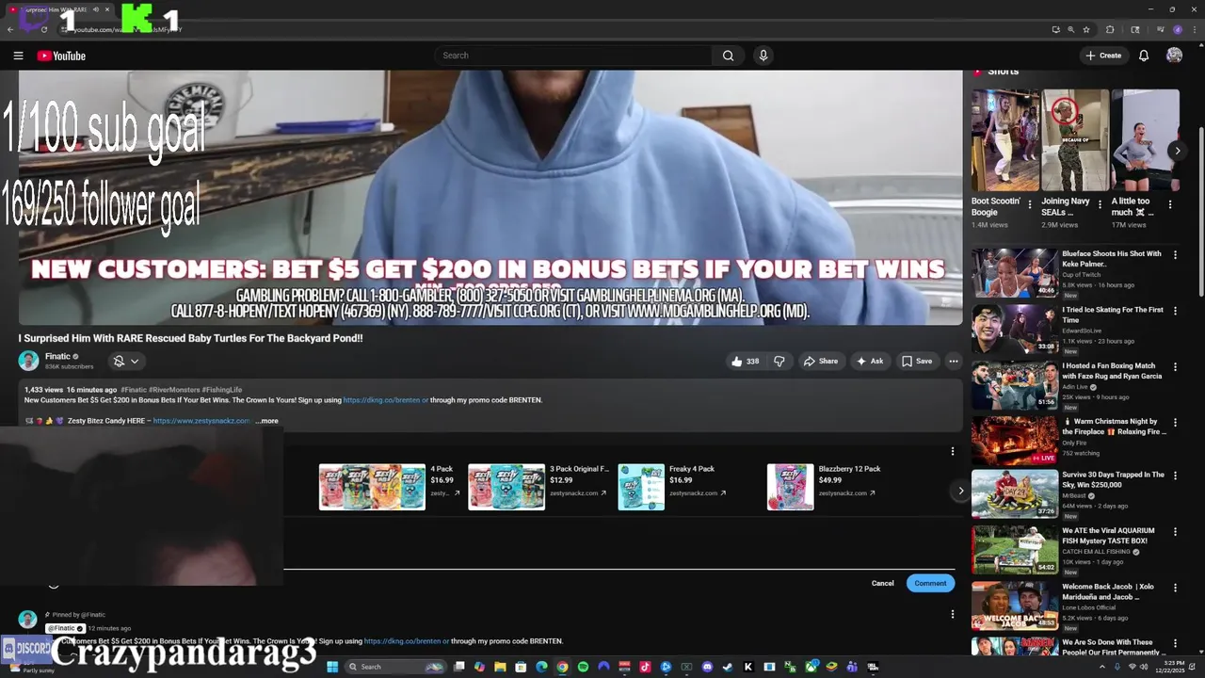Image resolution: width=1205 pixels, height=678 pixels.
Task: Click the Share button
Action: pyautogui.click(x=820, y=361)
